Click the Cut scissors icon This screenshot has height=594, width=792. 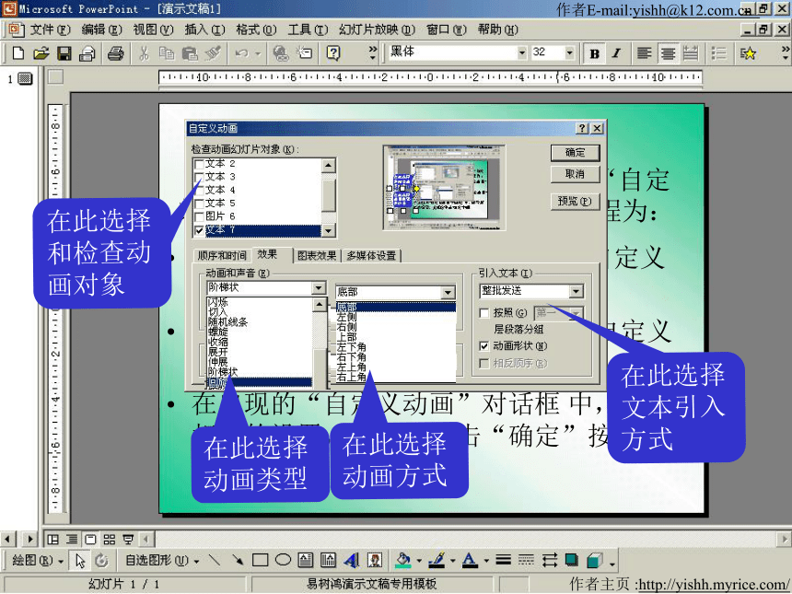coord(144,53)
